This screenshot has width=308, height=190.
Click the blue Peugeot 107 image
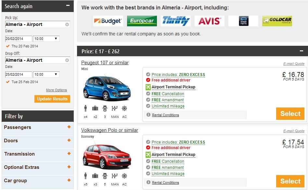point(107,88)
